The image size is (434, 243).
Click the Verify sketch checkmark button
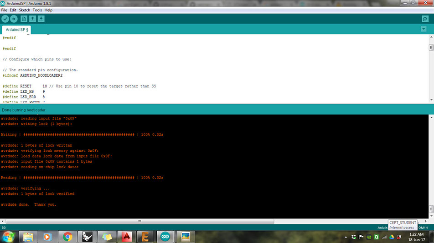(5, 19)
